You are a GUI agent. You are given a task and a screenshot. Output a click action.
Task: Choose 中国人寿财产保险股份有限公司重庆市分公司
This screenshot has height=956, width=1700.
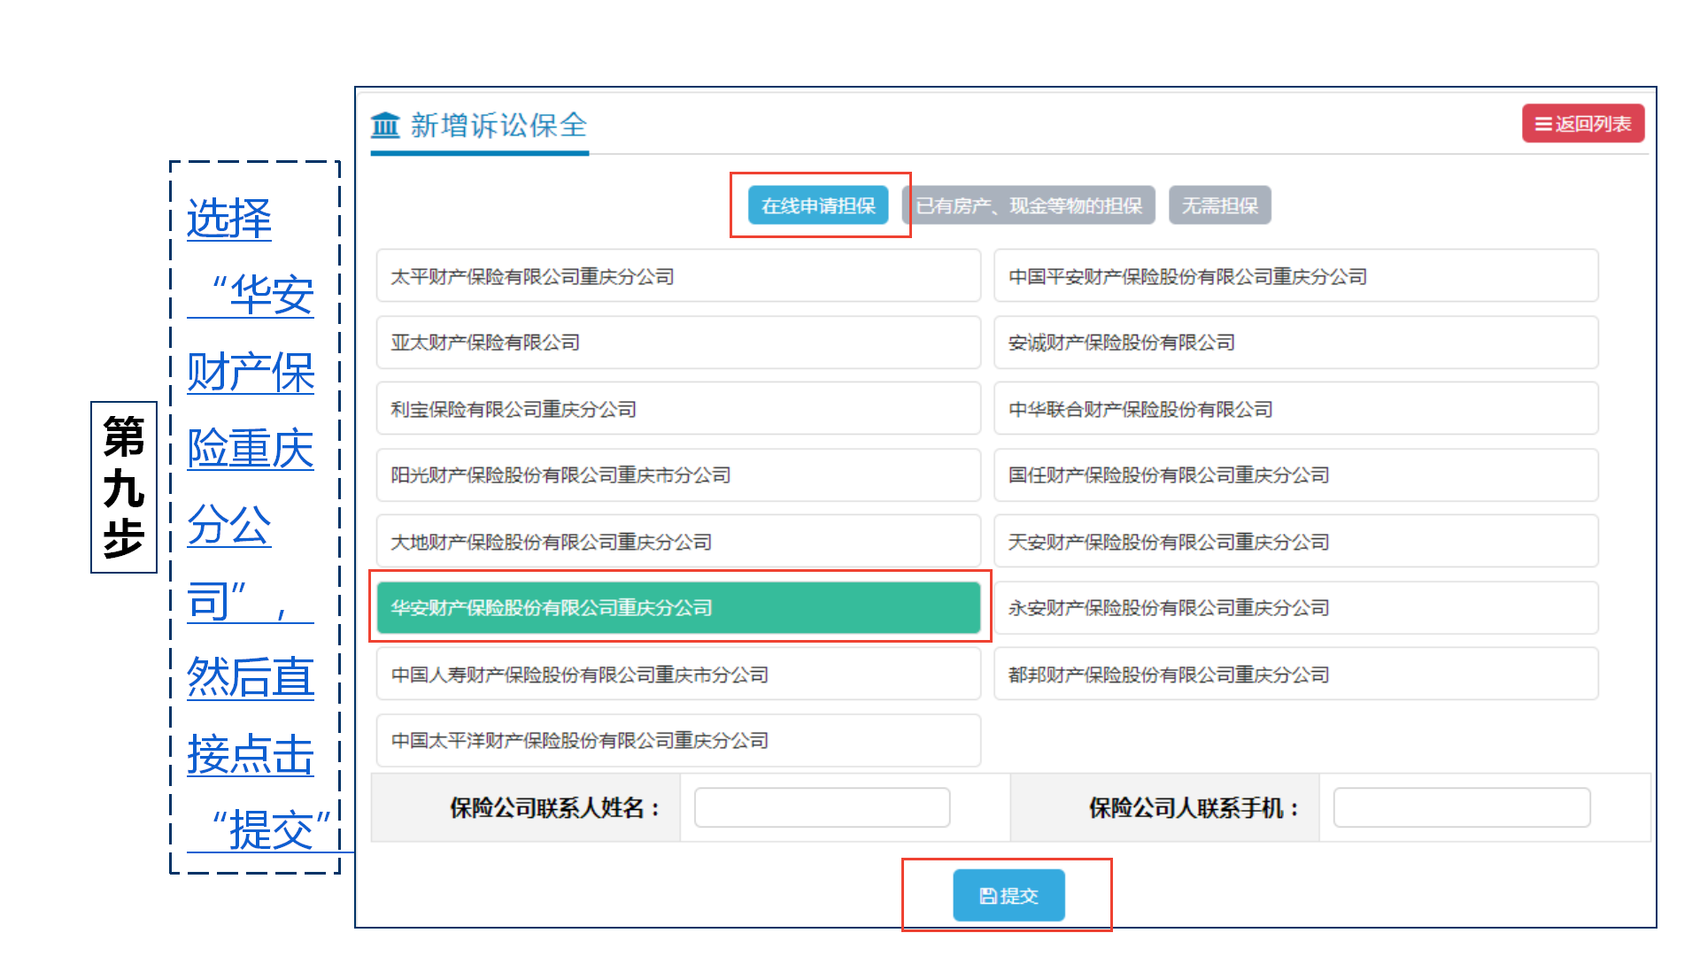678,675
